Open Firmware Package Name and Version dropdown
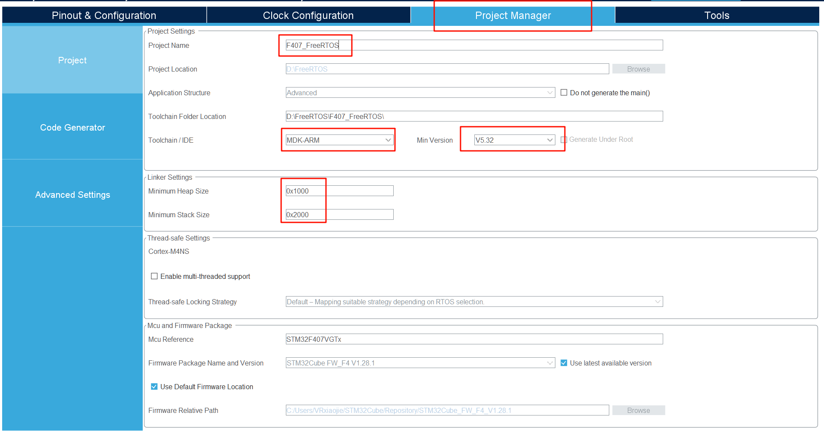 coord(420,363)
